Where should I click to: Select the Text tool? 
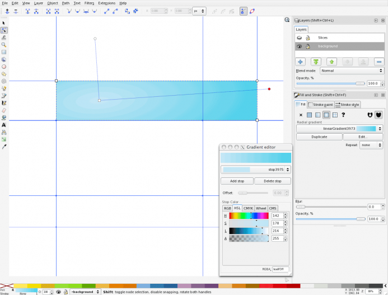tap(4, 125)
